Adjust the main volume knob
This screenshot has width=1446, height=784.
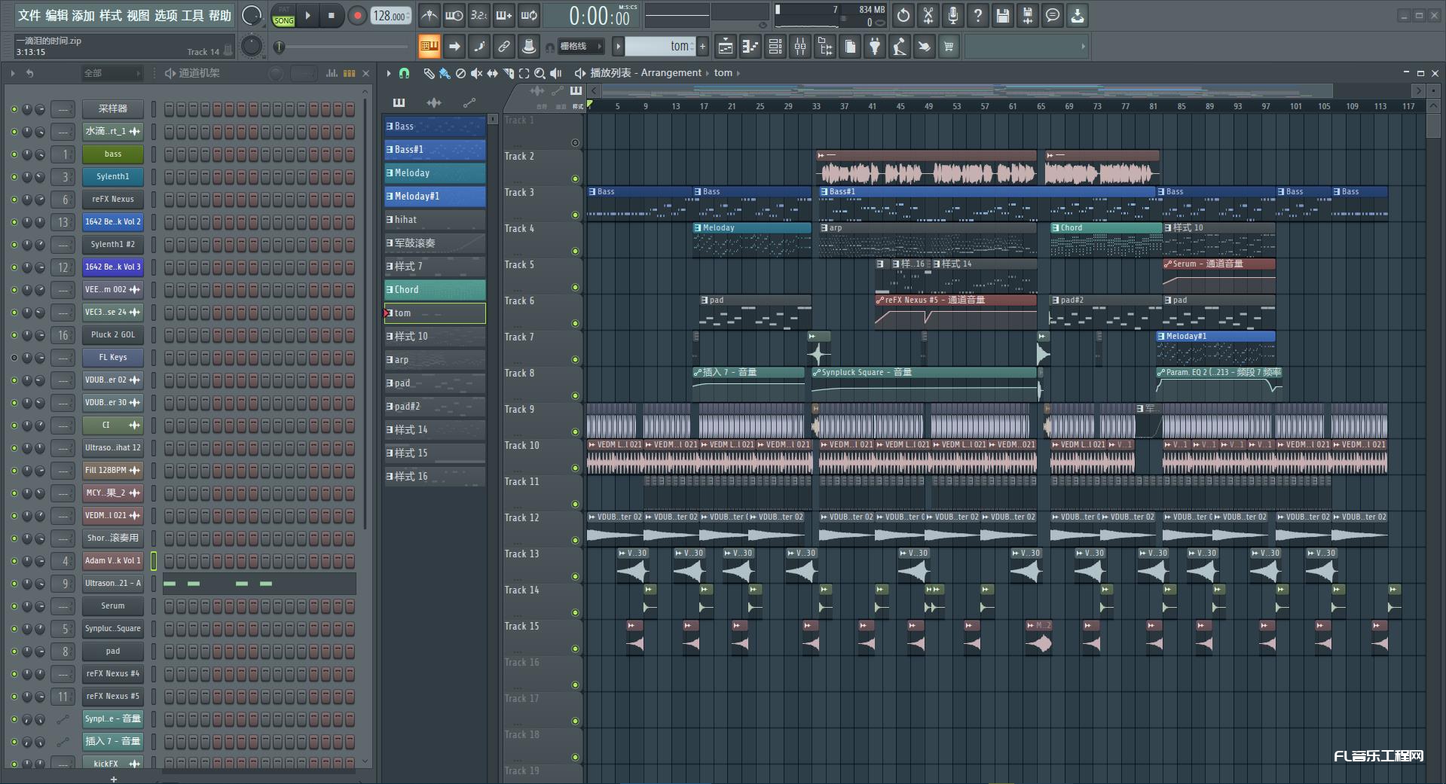click(251, 15)
